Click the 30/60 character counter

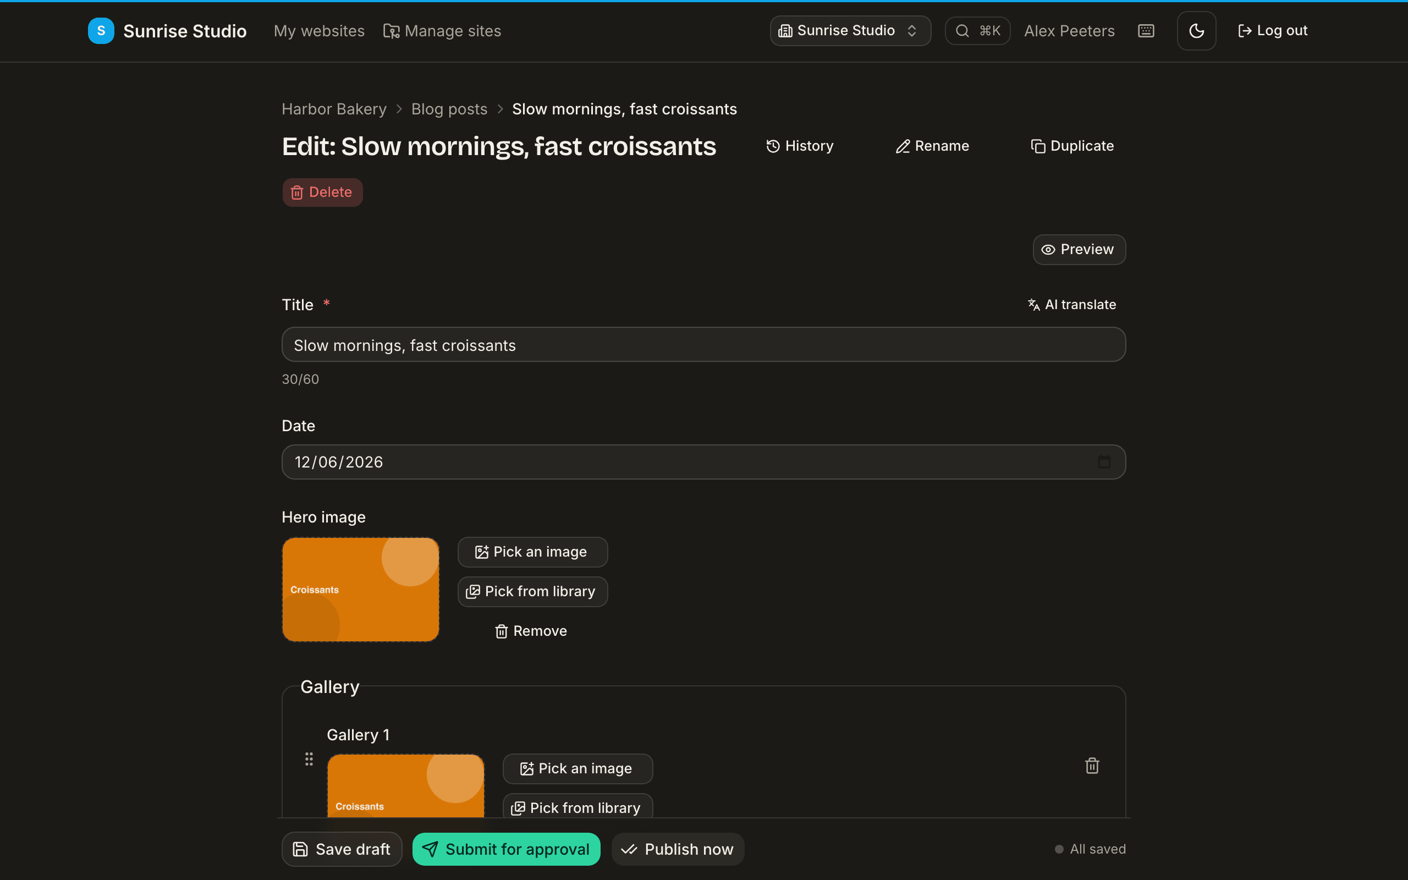coord(300,380)
